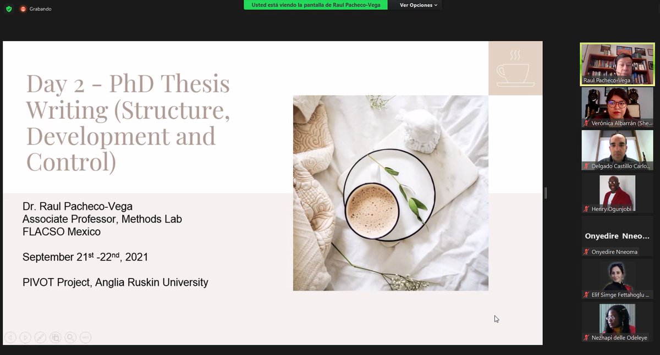Click the muted mic icon for Elif Simge

pyautogui.click(x=586, y=295)
